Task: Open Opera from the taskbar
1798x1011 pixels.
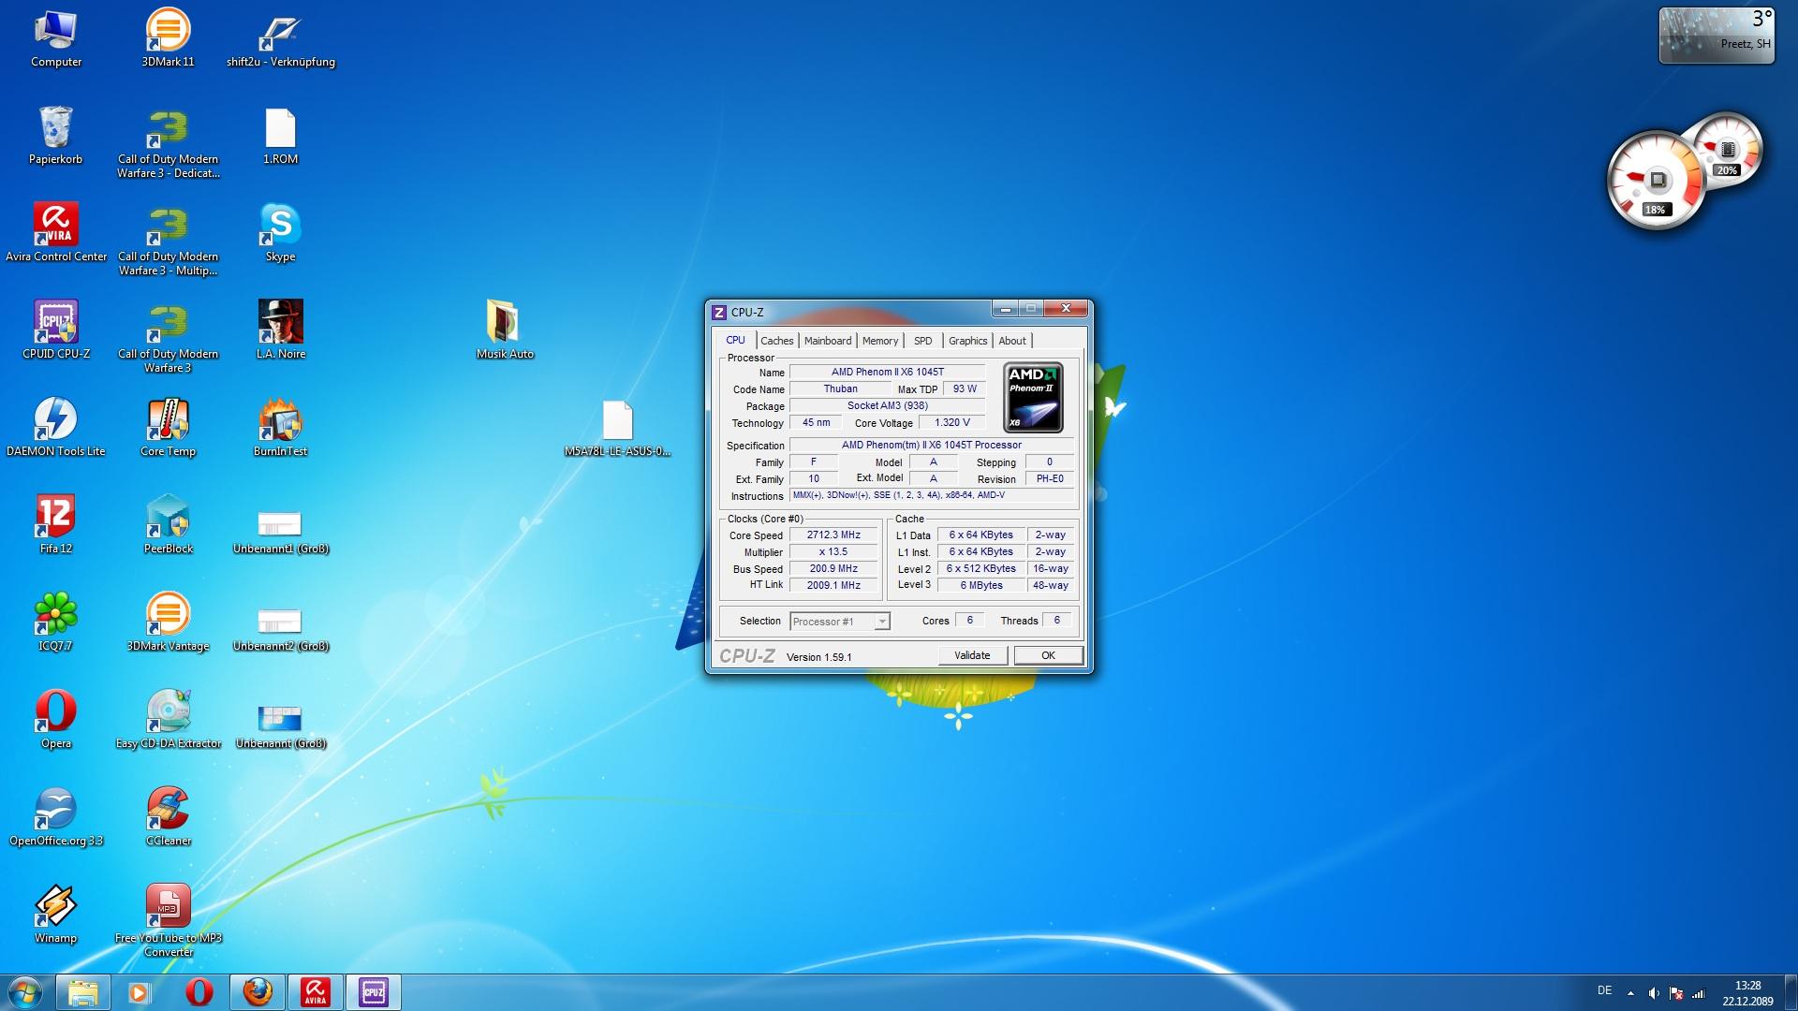Action: point(199,992)
